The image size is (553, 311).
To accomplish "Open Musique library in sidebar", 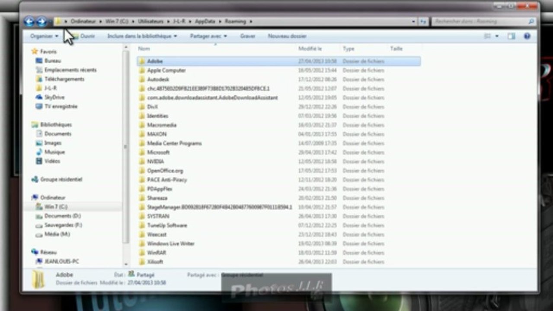I will pos(54,152).
